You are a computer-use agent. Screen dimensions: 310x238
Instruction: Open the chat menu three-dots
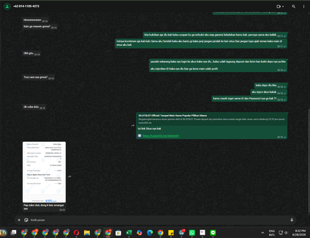(x=304, y=7)
